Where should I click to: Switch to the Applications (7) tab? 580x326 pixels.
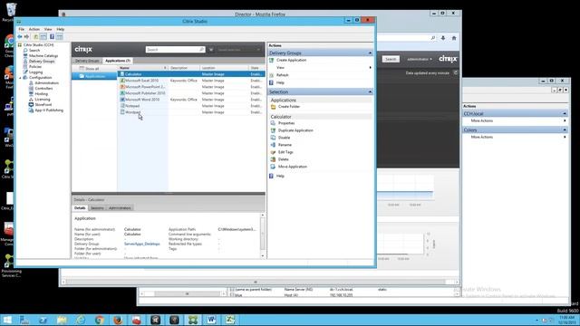[118, 61]
